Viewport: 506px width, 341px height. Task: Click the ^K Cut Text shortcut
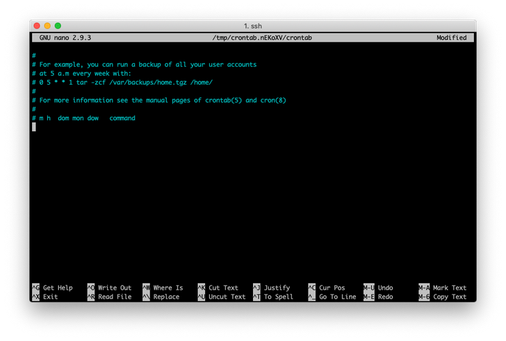pyautogui.click(x=218, y=288)
